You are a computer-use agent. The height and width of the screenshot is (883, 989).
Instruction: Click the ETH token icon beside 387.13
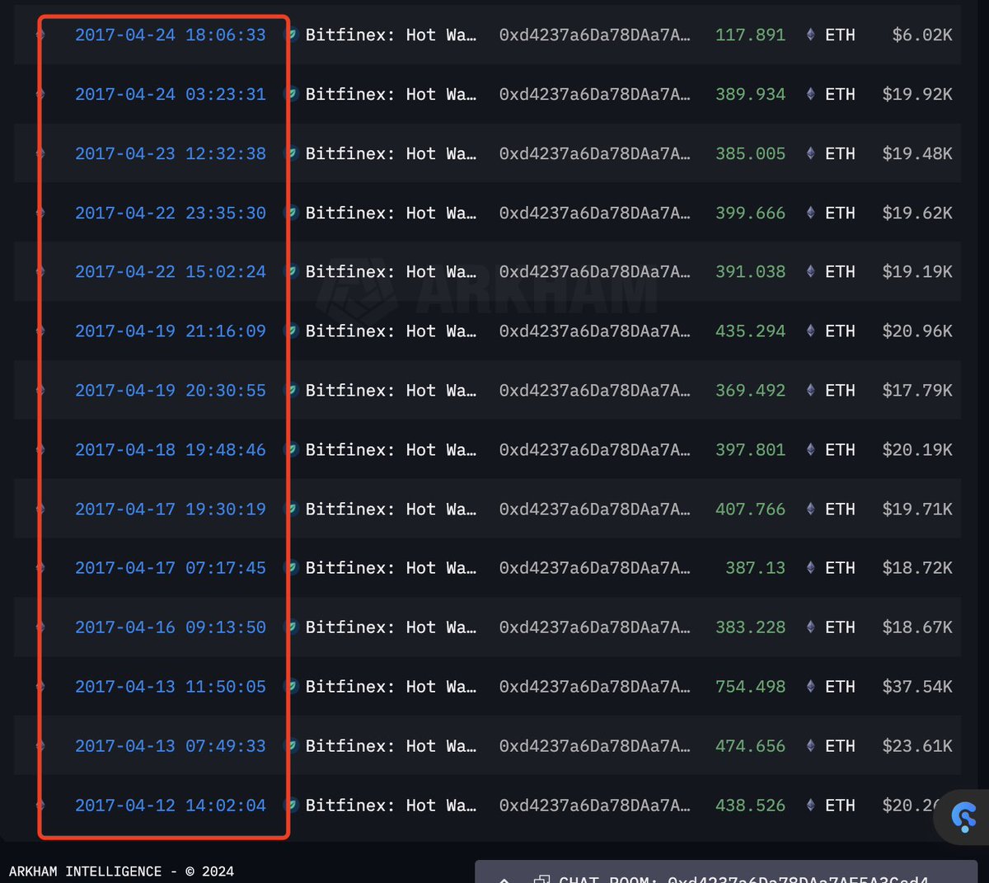coord(810,567)
